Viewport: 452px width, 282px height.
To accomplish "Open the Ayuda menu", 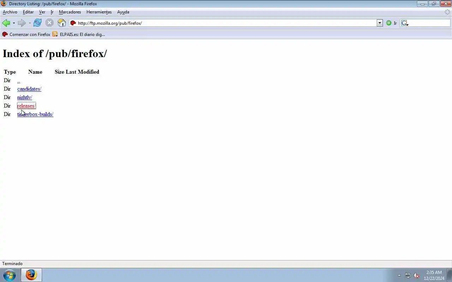I will tap(123, 12).
